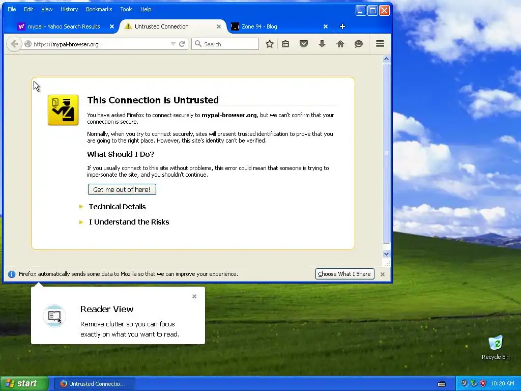Click the info icon in notification bar
This screenshot has height=391, width=521.
pyautogui.click(x=12, y=274)
